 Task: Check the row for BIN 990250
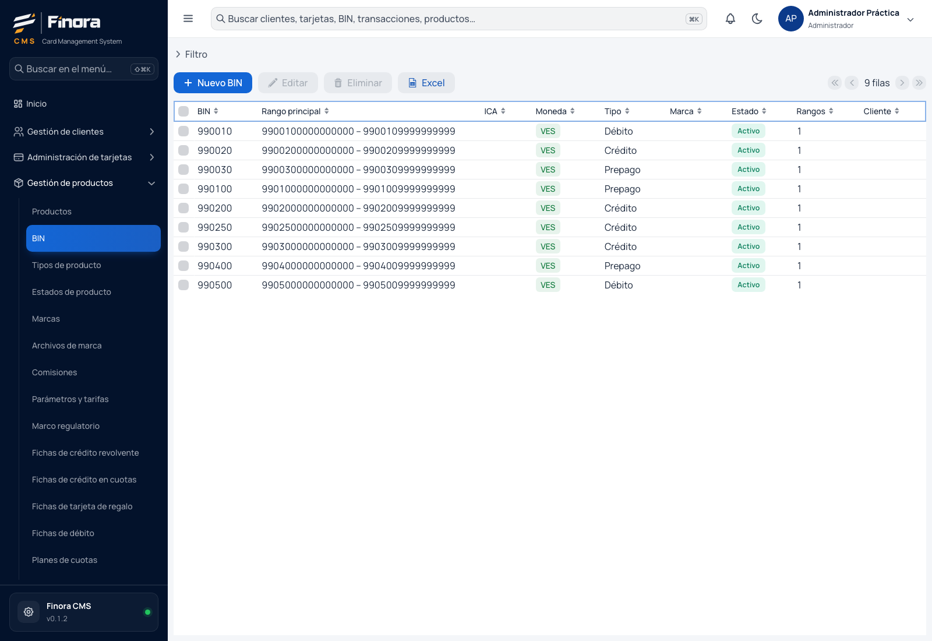[183, 227]
